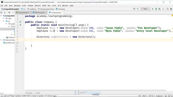
Task: Run with Coverage icon in toolbar
Action: point(160,9)
